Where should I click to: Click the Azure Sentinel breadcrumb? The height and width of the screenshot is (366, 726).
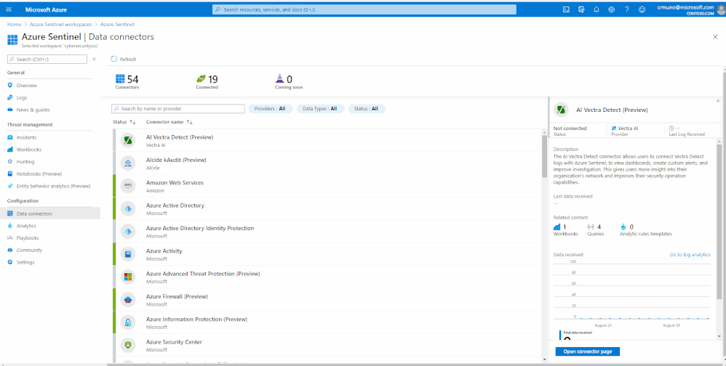coord(117,24)
